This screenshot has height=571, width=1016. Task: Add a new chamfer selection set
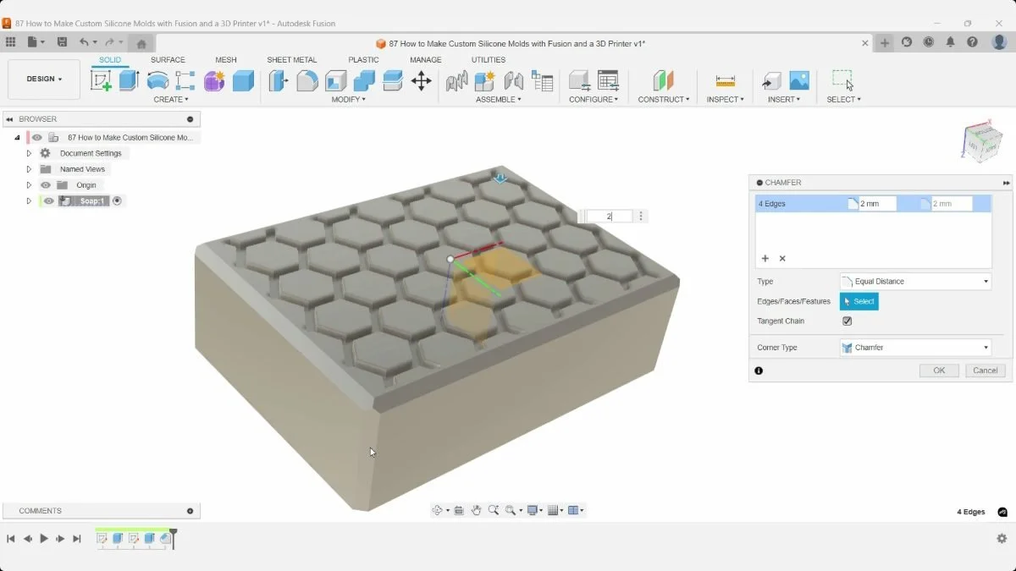(x=765, y=259)
